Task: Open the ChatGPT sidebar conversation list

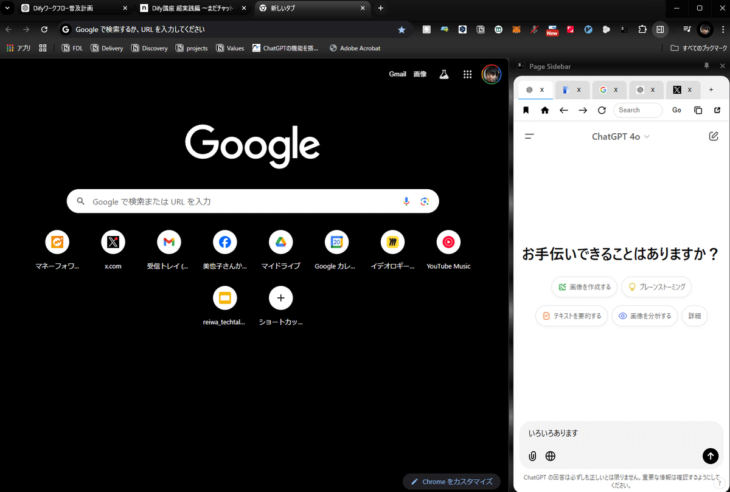Action: pos(529,136)
